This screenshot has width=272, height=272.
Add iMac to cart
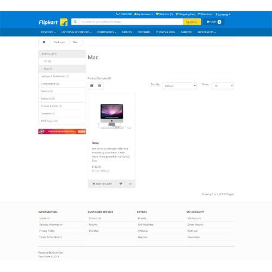[x=102, y=184]
